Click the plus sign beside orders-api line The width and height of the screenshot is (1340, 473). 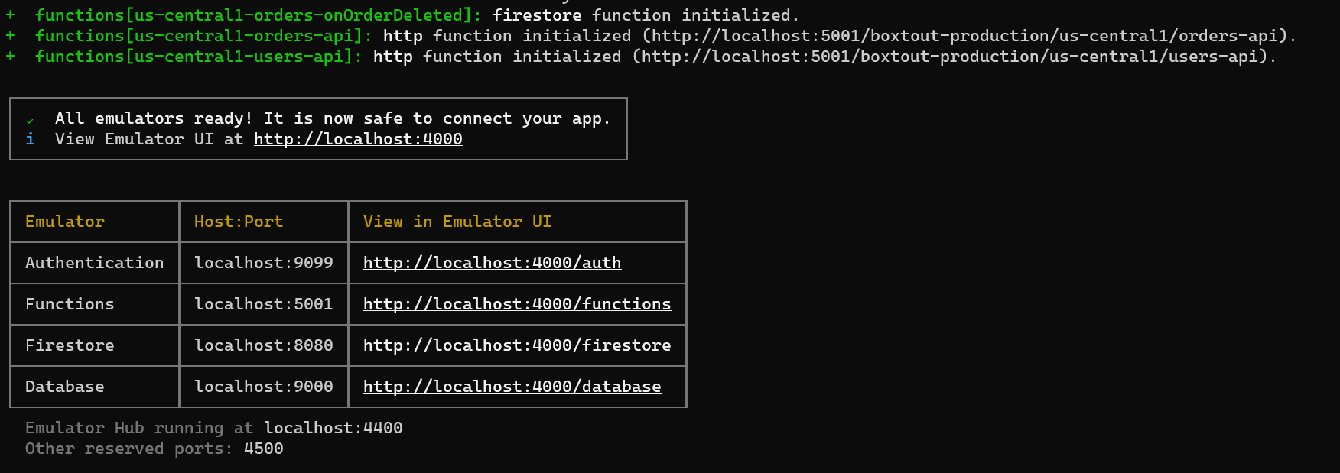(x=11, y=36)
